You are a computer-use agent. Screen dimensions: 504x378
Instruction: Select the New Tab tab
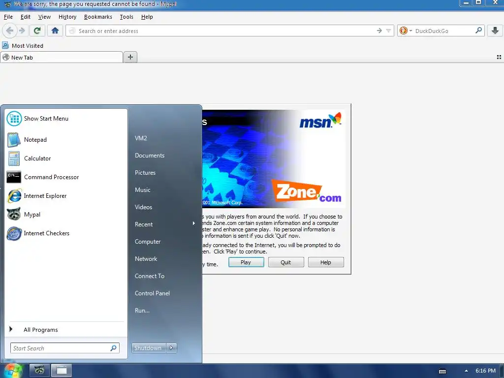coord(62,58)
